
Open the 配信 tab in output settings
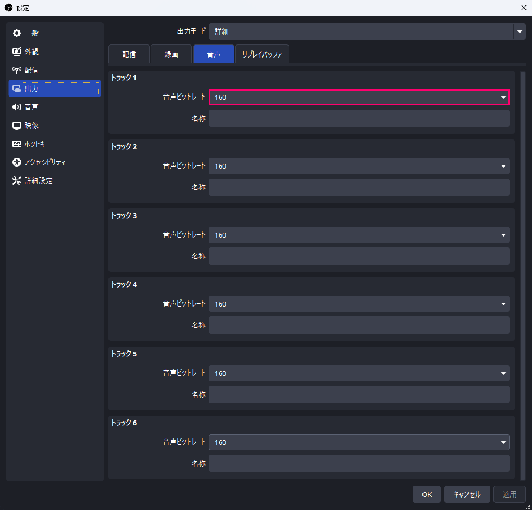(x=129, y=54)
